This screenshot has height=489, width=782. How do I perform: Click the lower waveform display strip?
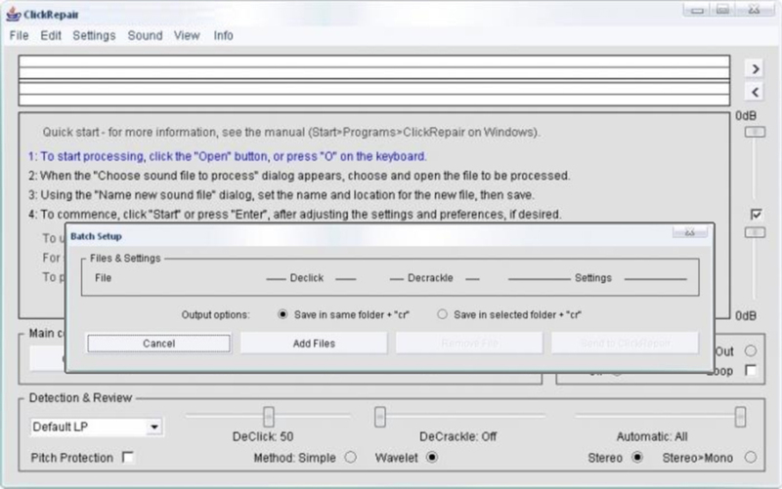pos(374,94)
